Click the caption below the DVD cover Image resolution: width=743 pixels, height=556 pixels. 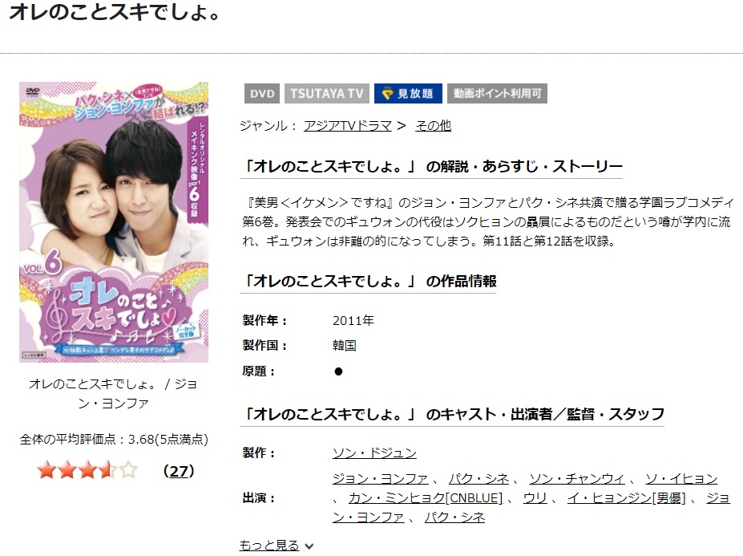pos(113,393)
